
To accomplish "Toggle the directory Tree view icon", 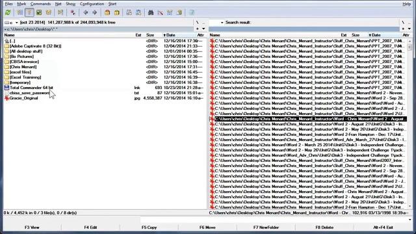I will tap(49, 12).
